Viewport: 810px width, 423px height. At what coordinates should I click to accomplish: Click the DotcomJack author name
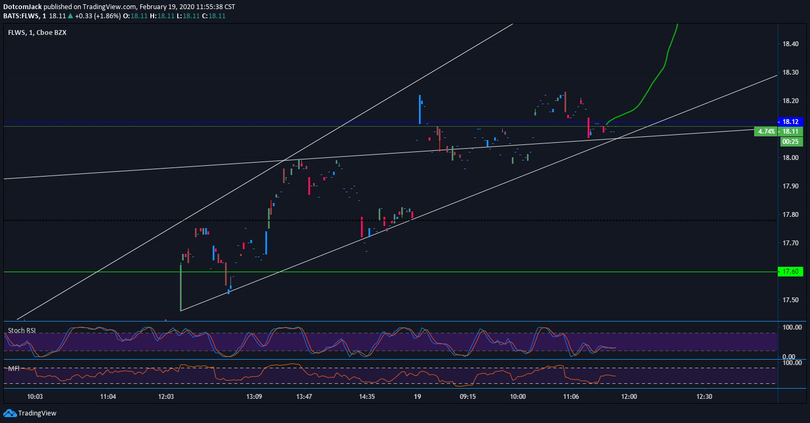click(x=22, y=7)
